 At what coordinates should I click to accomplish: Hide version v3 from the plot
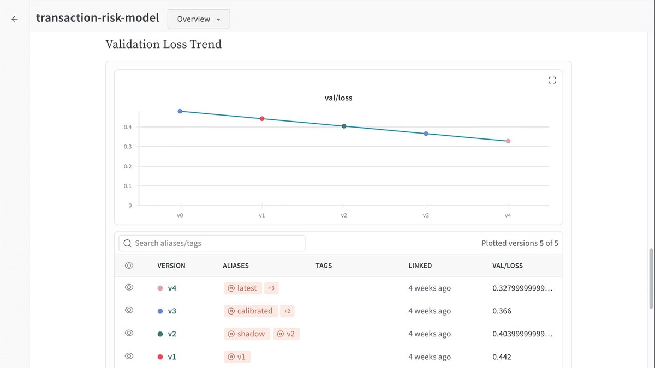(129, 310)
